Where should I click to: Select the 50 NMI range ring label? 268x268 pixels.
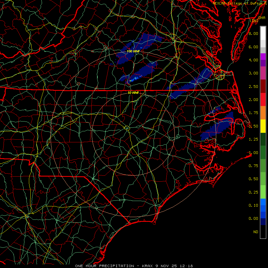pos(133,93)
